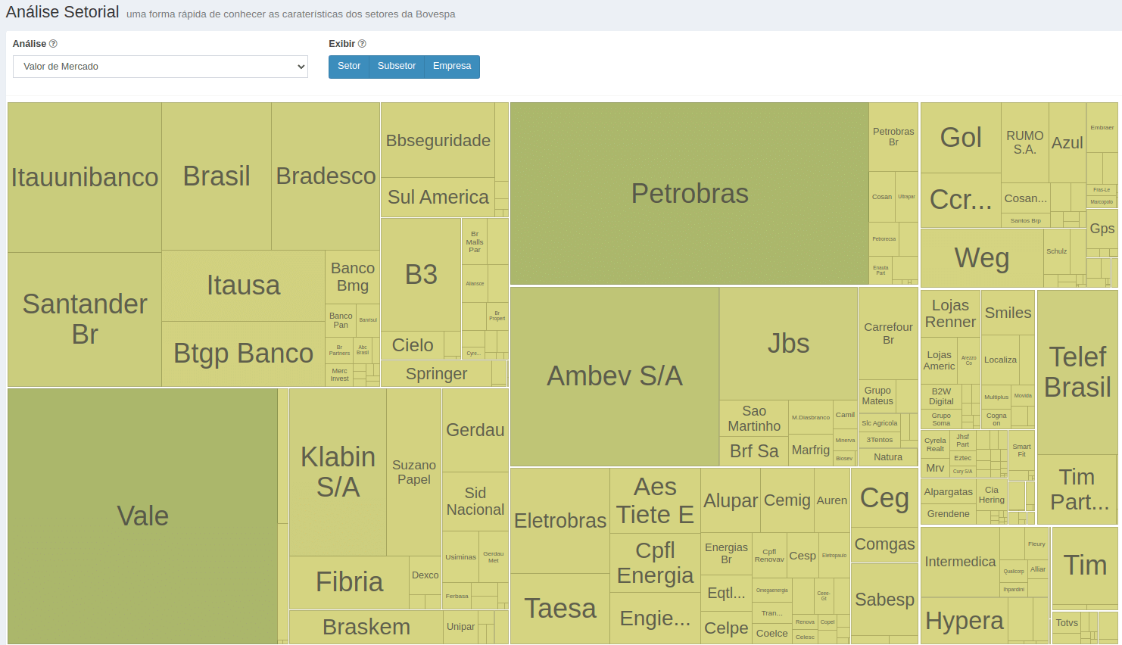The height and width of the screenshot is (645, 1122).
Task: Select the Gol tile
Action: tap(961, 138)
